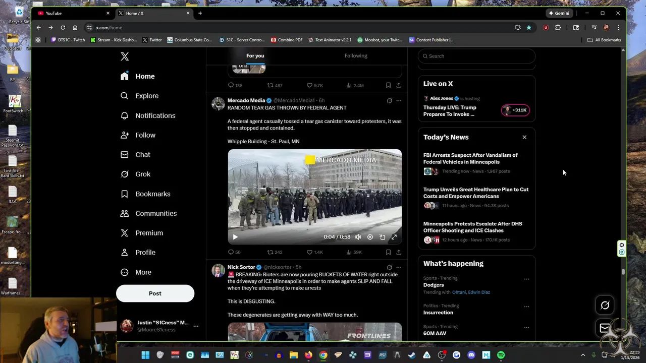The height and width of the screenshot is (363, 646).
Task: Open Mercado Media profile avatar
Action: (218, 104)
